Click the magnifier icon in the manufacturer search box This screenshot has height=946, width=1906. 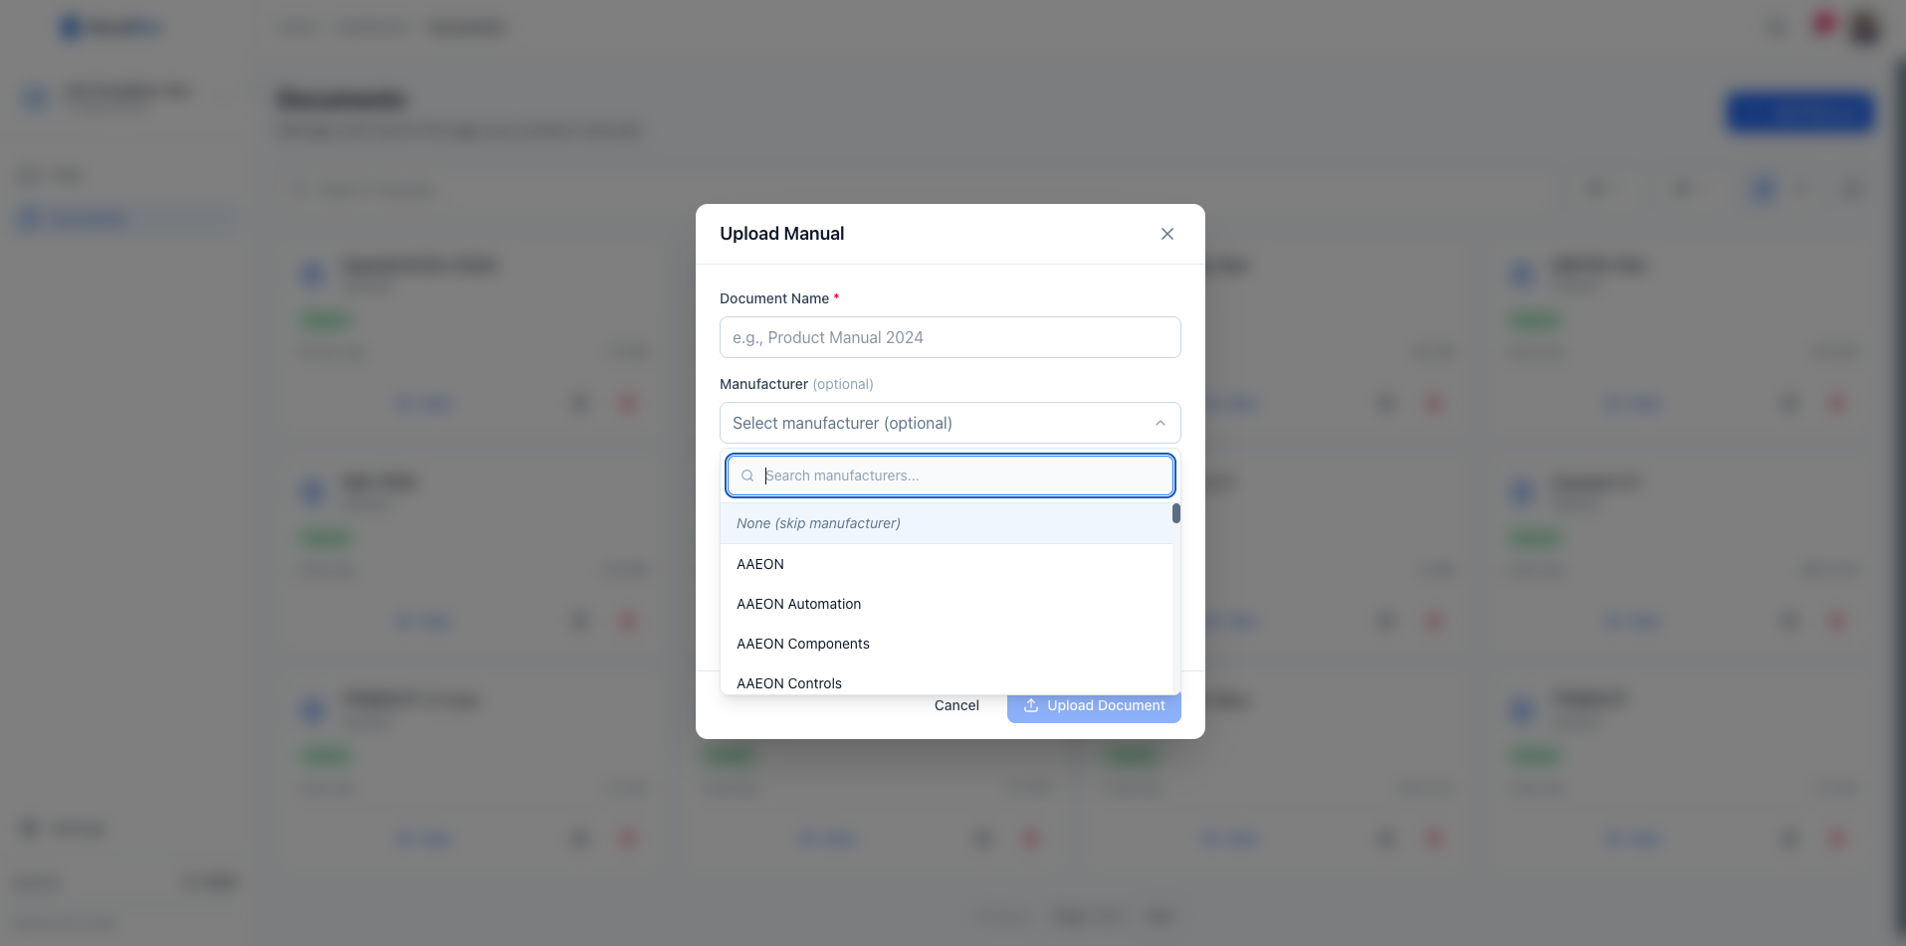pyautogui.click(x=746, y=474)
